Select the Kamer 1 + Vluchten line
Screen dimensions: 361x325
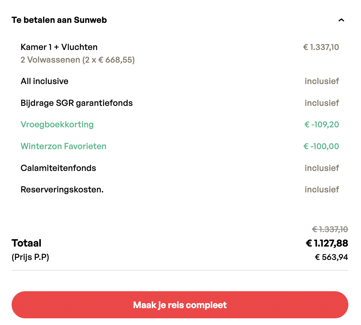point(59,47)
